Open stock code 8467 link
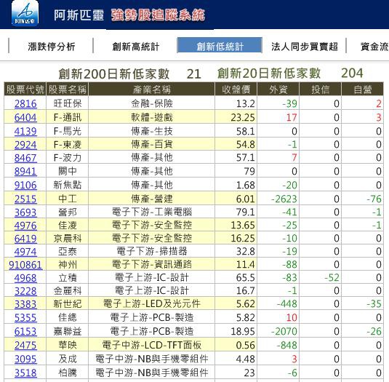Screen dimensions: 389x382 (x=25, y=158)
